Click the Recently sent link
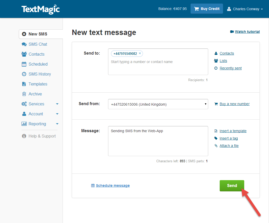Image resolution: width=269 pixels, height=223 pixels. 231,68
